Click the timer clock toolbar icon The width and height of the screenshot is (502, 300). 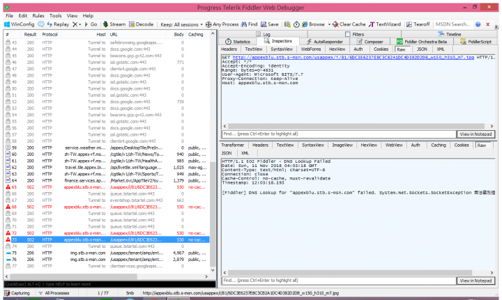click(x=296, y=24)
